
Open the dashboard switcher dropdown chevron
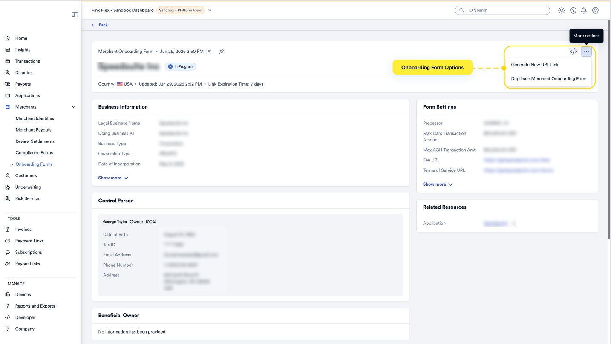[210, 11]
